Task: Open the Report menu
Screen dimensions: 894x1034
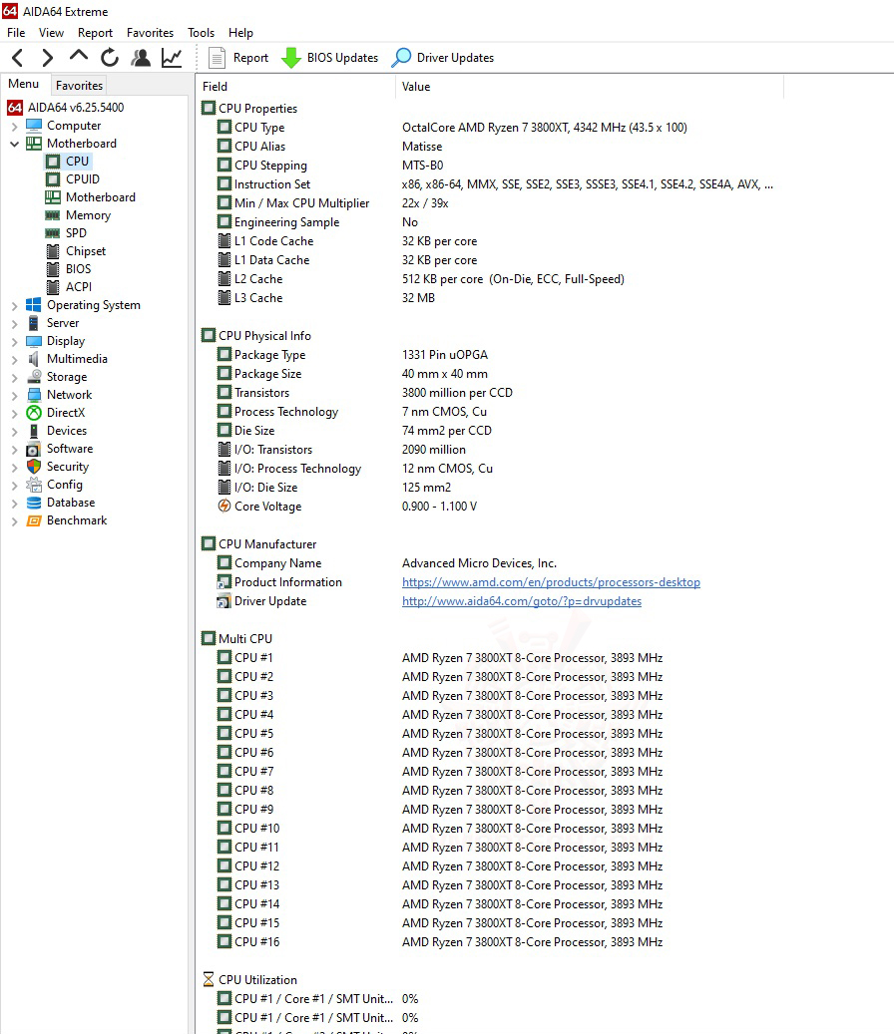Action: click(x=95, y=32)
